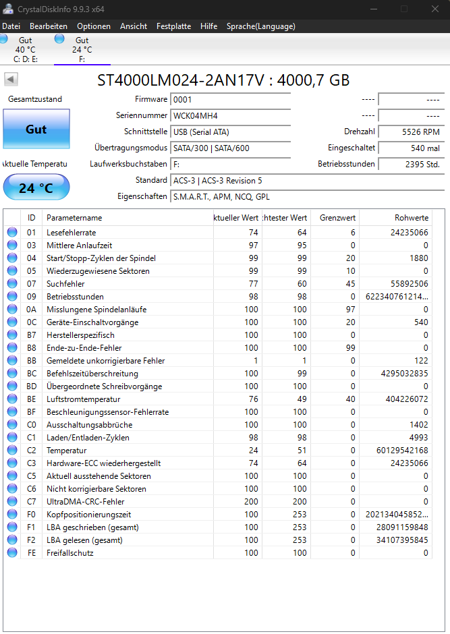Click status icon for Suchfehler row
Viewport: 450px width, 634px height.
12,283
